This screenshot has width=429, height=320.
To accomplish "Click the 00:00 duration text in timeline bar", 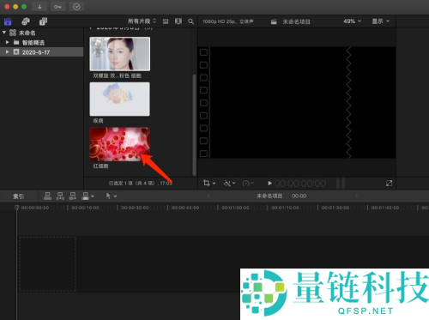I will click(299, 196).
